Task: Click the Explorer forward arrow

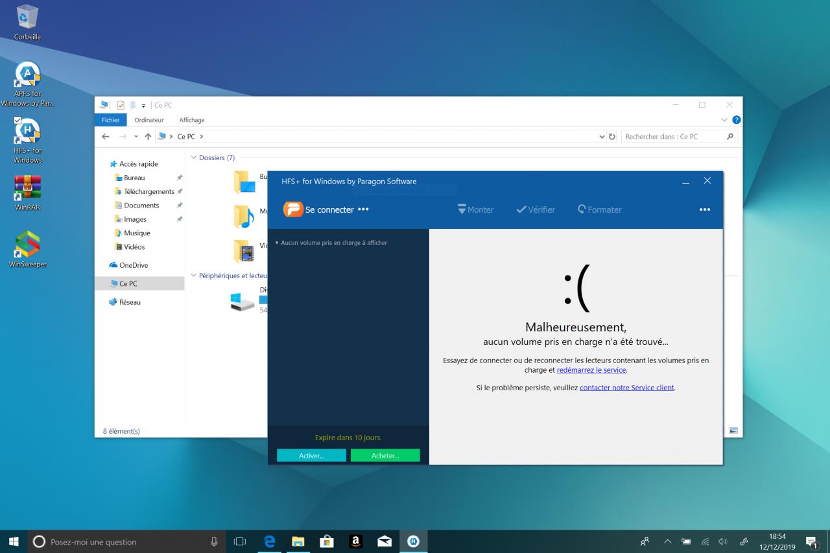Action: click(123, 137)
